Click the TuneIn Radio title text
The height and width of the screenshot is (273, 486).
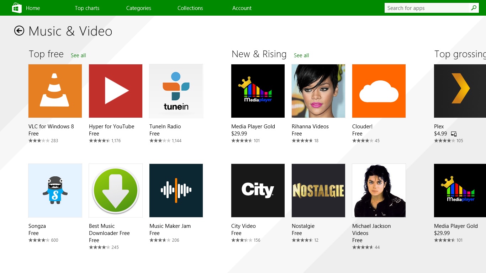click(x=165, y=127)
